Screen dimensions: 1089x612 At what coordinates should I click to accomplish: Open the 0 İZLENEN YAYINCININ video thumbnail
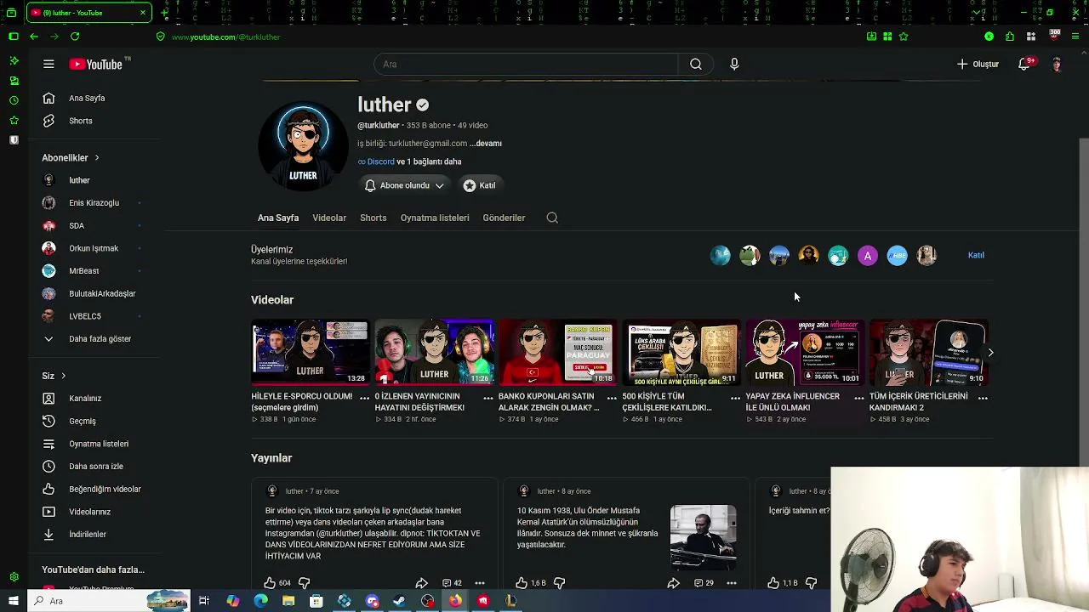pos(434,352)
